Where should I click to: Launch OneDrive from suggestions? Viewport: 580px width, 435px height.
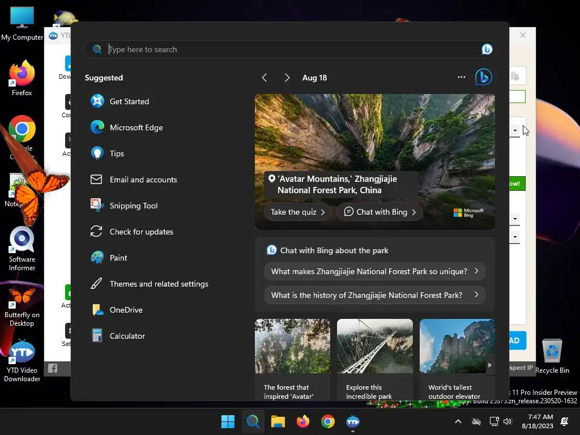point(117,310)
